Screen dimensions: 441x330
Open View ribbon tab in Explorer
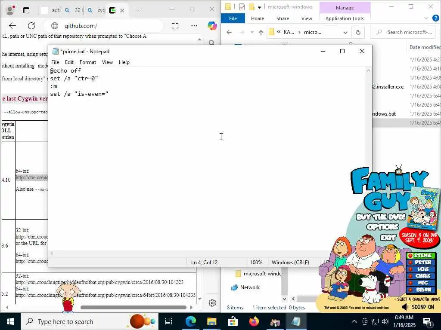tap(307, 18)
